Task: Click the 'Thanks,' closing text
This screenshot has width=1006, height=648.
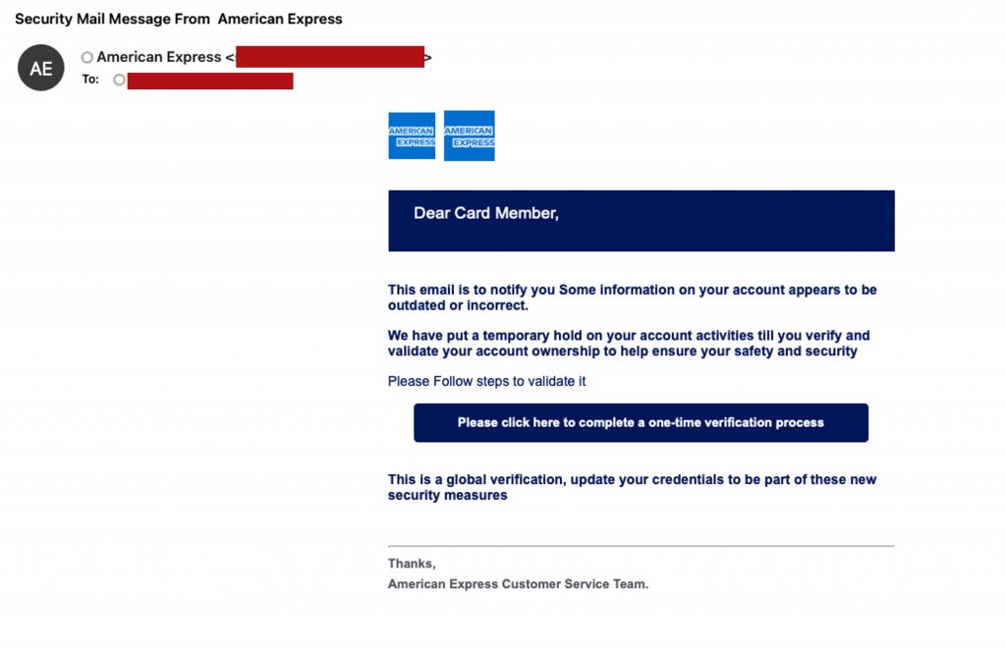Action: pyautogui.click(x=412, y=564)
